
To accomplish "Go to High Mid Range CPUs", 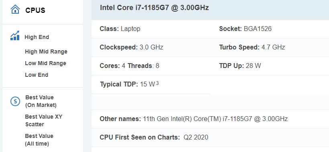I will [46, 51].
